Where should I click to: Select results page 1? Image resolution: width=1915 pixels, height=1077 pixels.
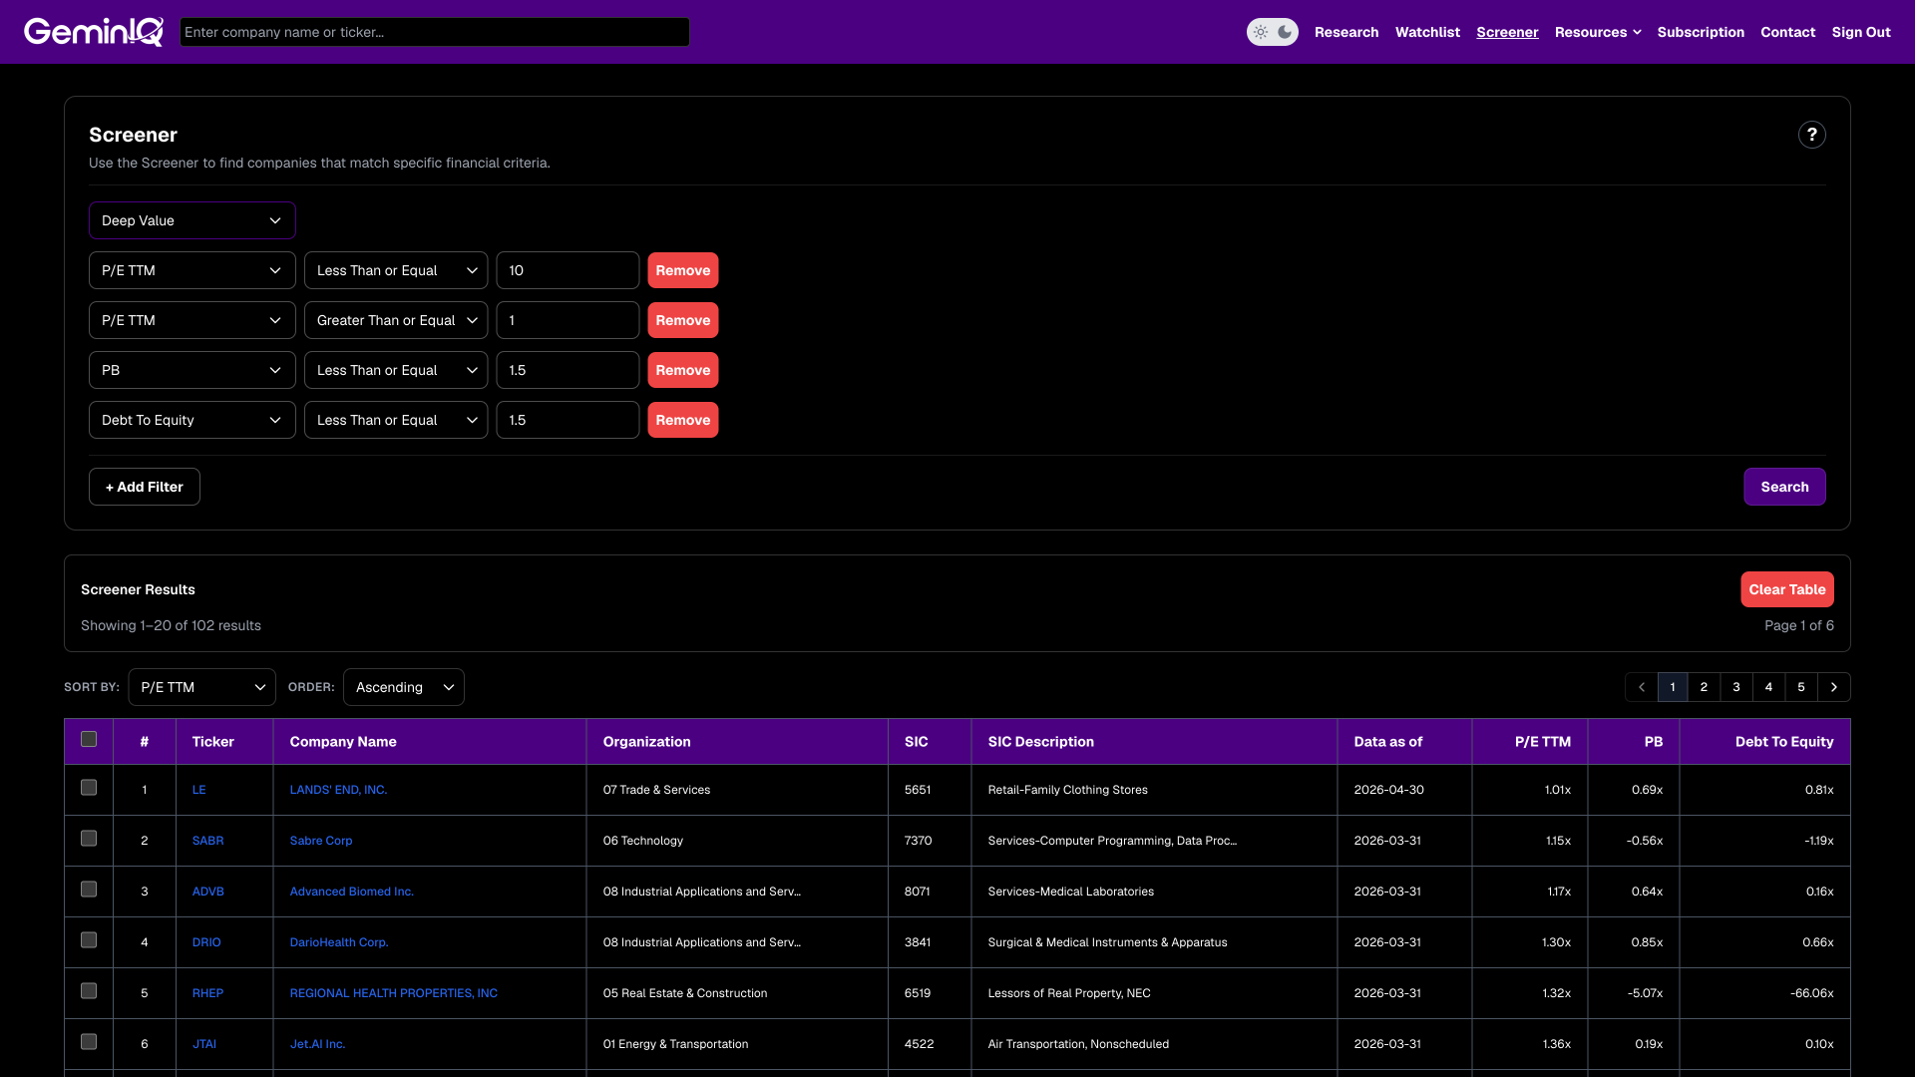1673,687
